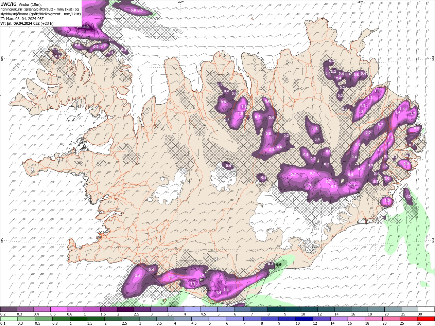Select lower legend darkest green swatch 1–1.5
Viewport: 435px width, 326px height.
[78, 319]
